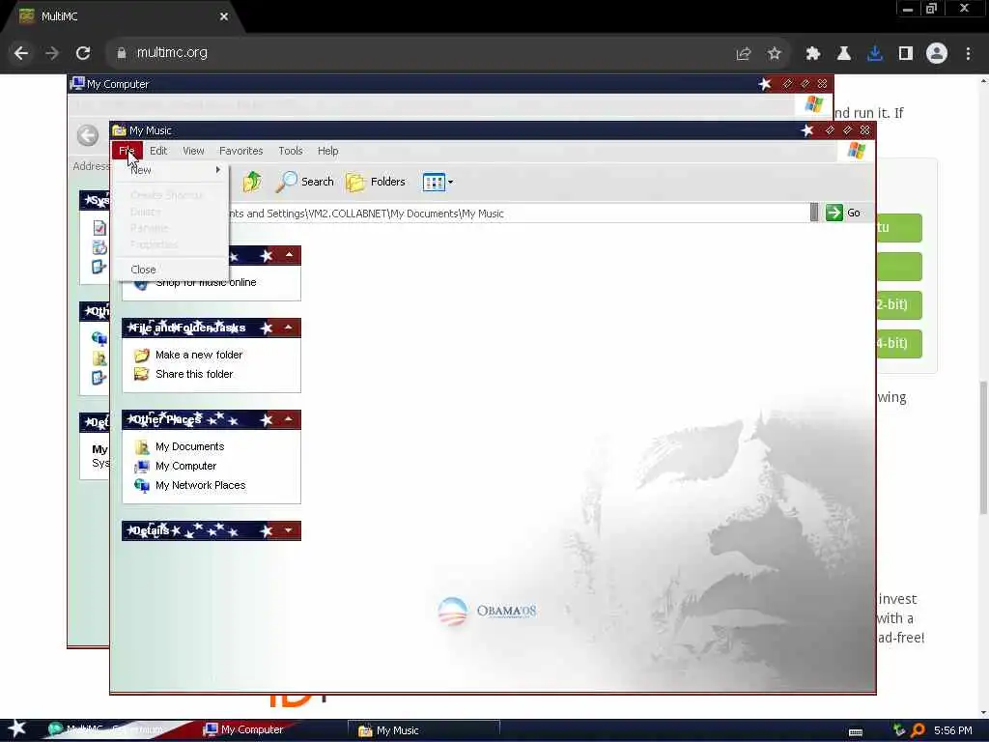989x742 pixels.
Task: Open the Favorites menu in My Music
Action: (x=240, y=151)
